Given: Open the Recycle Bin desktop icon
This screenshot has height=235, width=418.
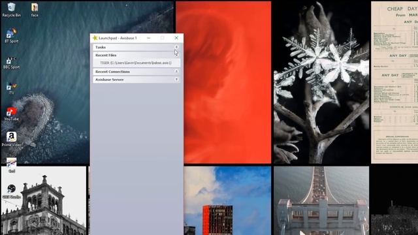Looking at the screenshot, I should 11,10.
